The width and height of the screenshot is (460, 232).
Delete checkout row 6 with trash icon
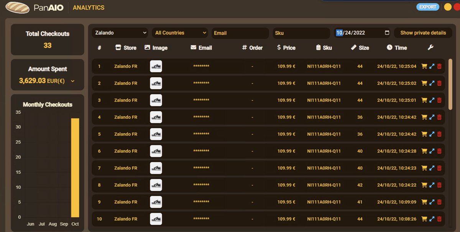tap(439, 151)
